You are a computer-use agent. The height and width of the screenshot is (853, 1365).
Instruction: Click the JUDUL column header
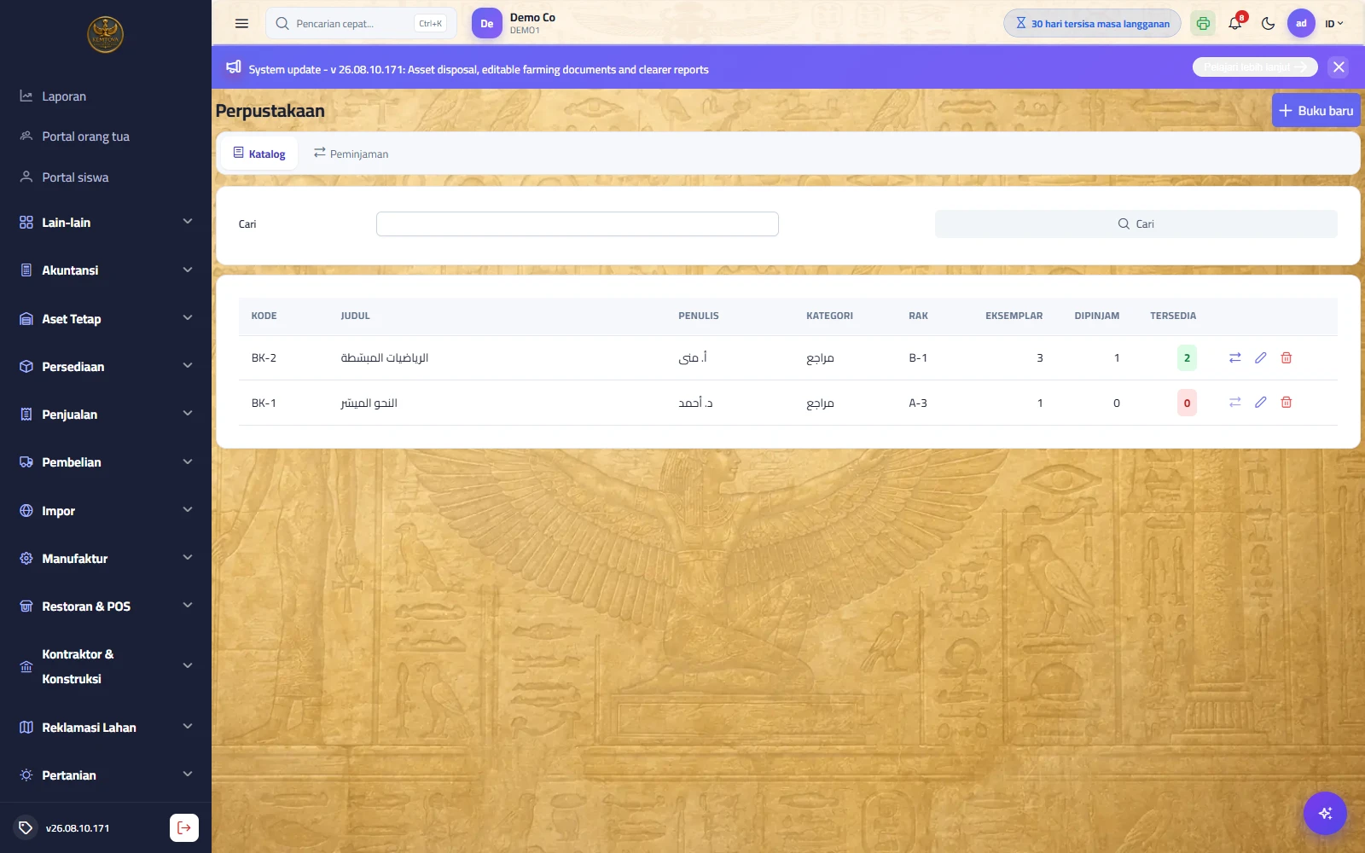[x=355, y=316]
